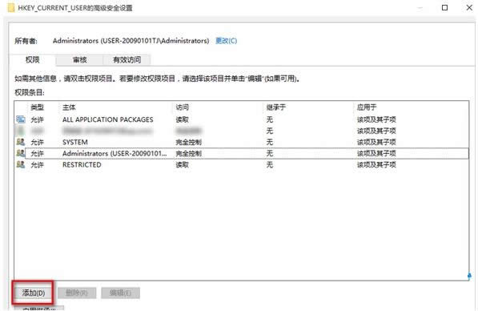Viewport: 478px width, 311px height.
Task: Click 读取 access in RESTRICTED row
Action: (x=182, y=165)
